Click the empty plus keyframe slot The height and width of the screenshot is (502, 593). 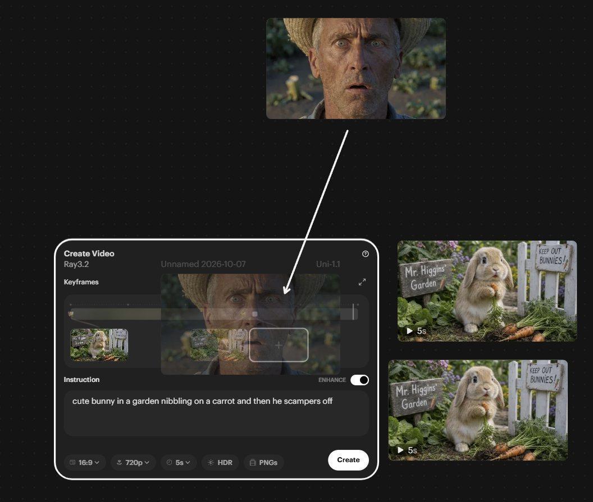[279, 345]
